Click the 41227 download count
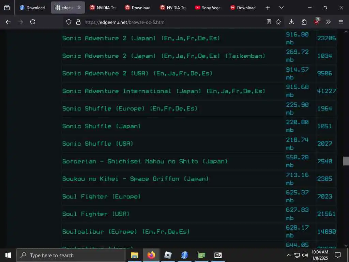 coord(326,91)
